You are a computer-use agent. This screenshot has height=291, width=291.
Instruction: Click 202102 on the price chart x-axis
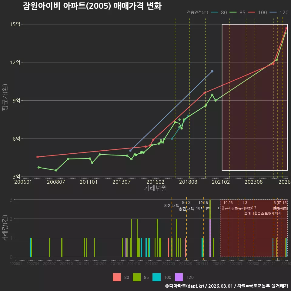click(221, 182)
